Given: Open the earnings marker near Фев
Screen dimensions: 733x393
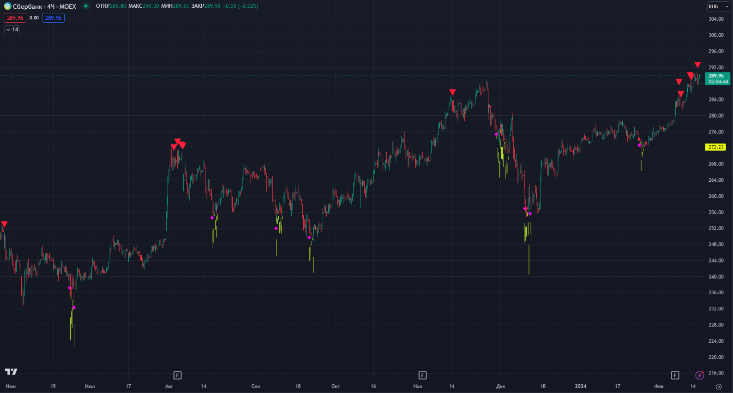Looking at the screenshot, I should 675,375.
